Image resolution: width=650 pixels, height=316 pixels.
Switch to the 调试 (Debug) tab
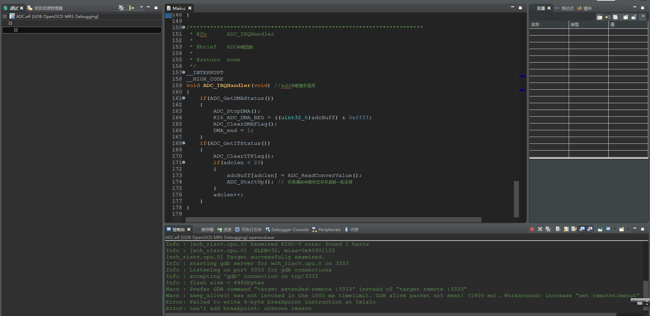click(14, 8)
